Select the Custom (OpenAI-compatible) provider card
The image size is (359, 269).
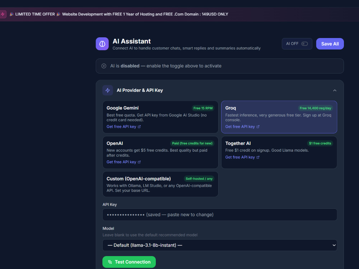pos(160,184)
